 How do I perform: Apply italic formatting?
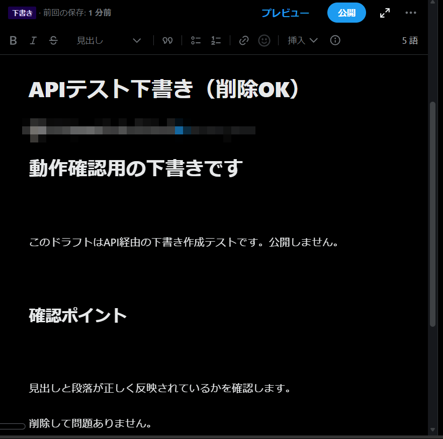tap(33, 40)
